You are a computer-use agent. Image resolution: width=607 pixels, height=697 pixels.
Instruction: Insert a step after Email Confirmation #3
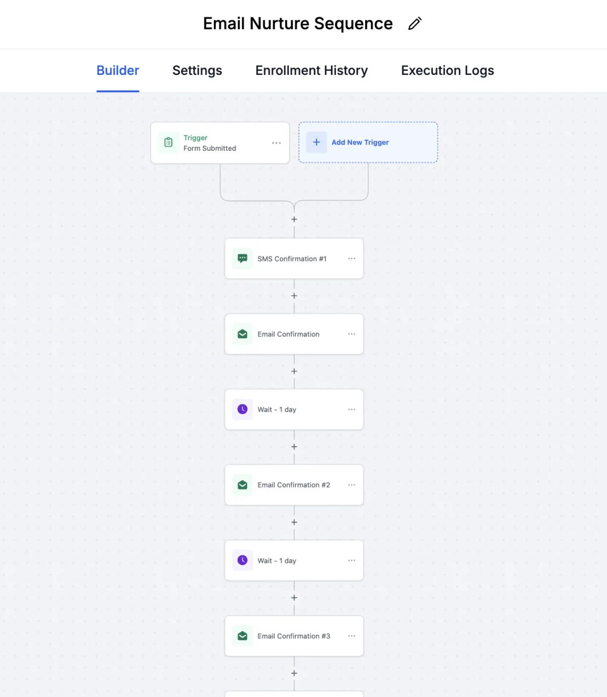pos(294,673)
